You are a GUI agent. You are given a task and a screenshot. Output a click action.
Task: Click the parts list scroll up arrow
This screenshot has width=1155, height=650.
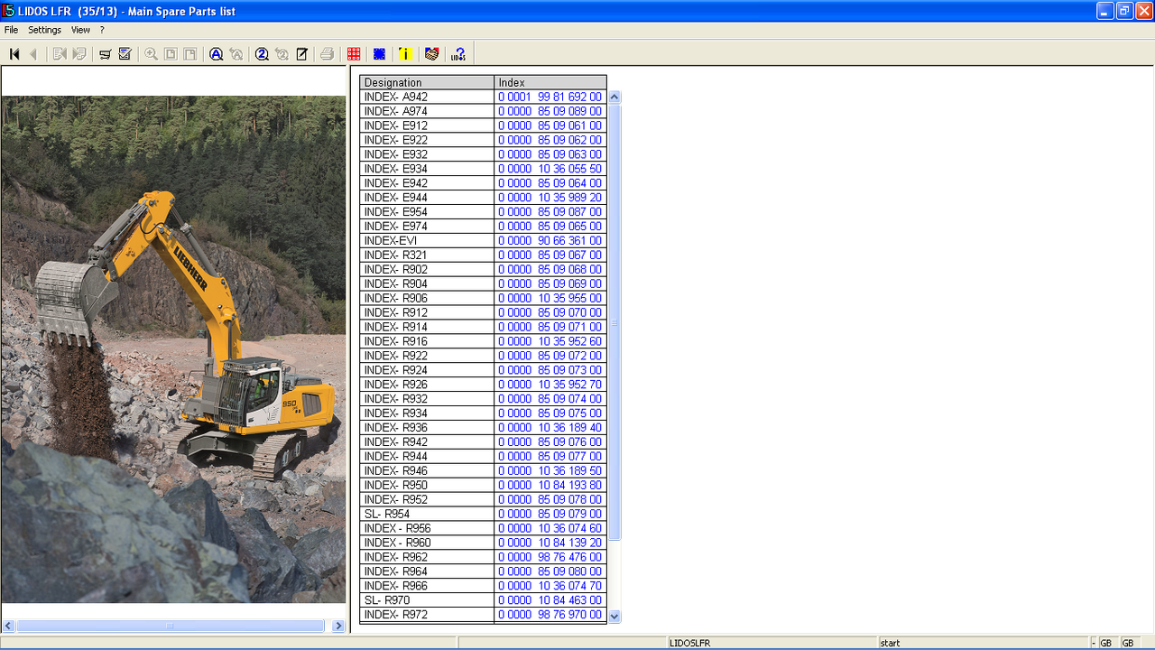pos(614,97)
